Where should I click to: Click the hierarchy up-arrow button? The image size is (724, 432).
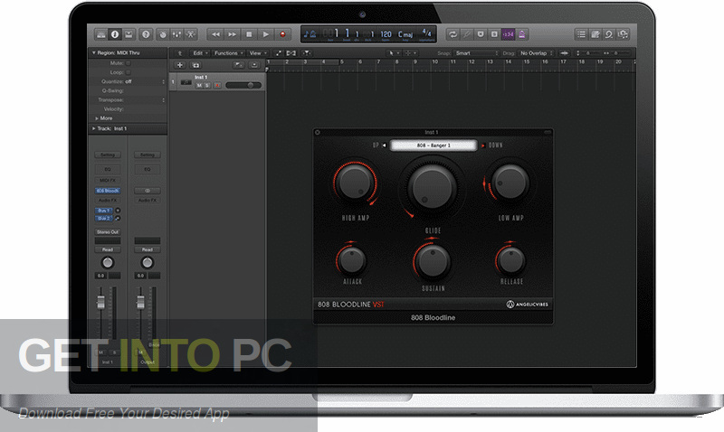tap(180, 53)
